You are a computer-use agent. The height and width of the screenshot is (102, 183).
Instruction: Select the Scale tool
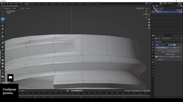pyautogui.click(x=3, y=26)
